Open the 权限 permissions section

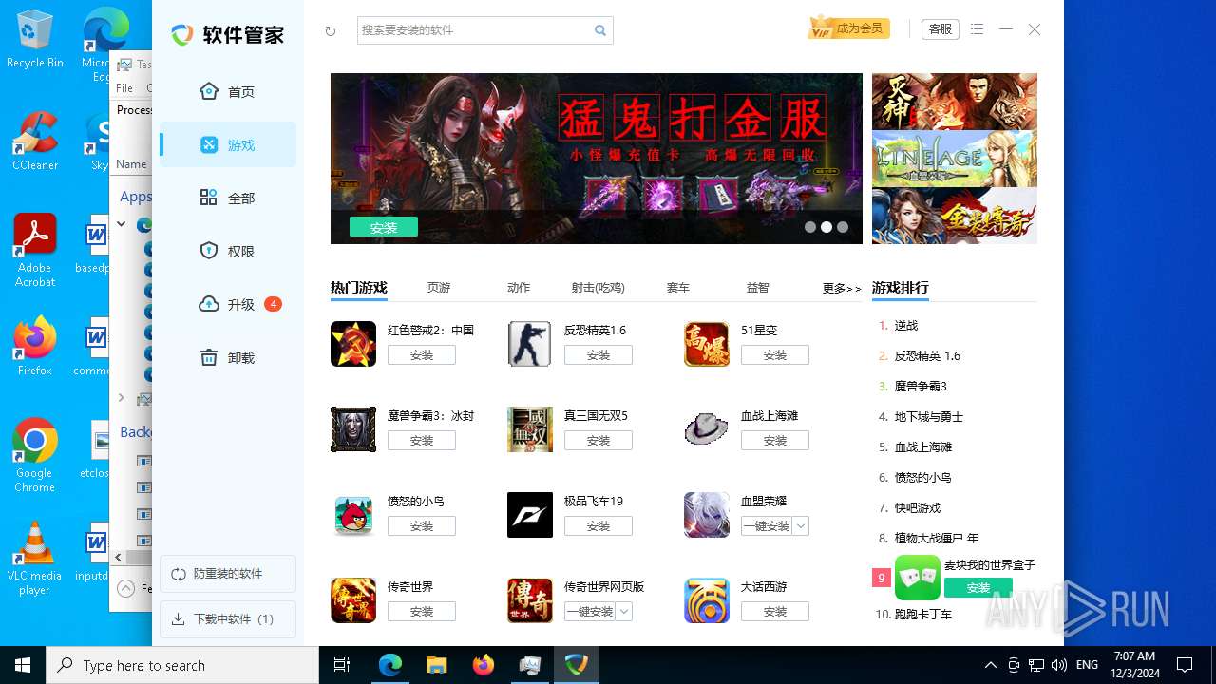click(x=228, y=252)
